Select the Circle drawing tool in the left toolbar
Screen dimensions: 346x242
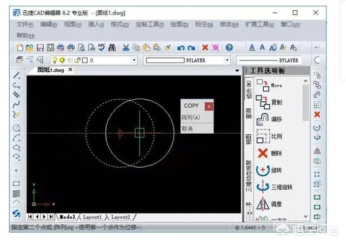[x=16, y=128]
